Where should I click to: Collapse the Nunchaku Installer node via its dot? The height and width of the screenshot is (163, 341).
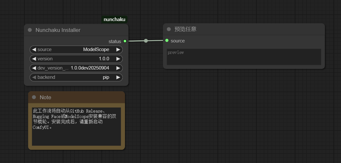[30, 30]
